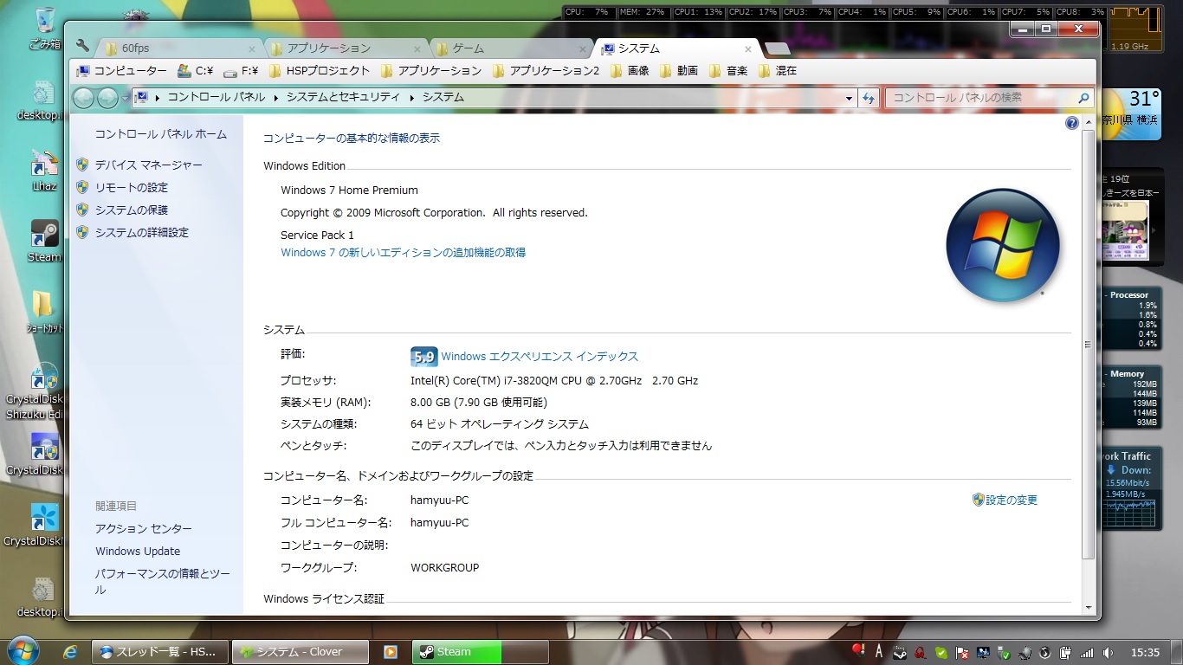Viewport: 1183px width, 665px height.
Task: Select the ごみ箱 recycle bin desktop icon
Action: tap(43, 28)
